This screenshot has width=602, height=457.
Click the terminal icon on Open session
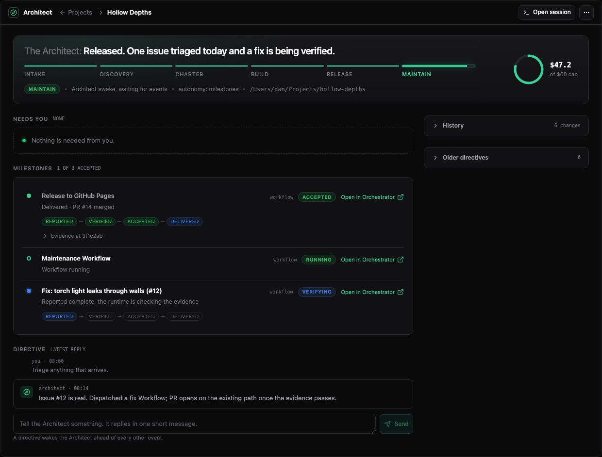526,13
